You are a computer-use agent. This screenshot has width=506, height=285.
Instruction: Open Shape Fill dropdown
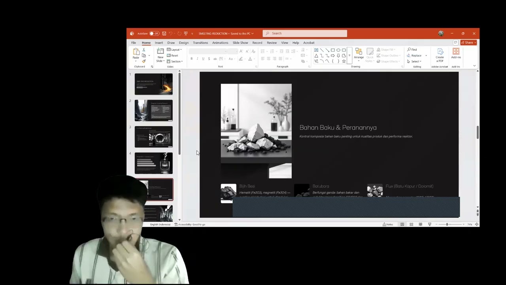coord(386,50)
